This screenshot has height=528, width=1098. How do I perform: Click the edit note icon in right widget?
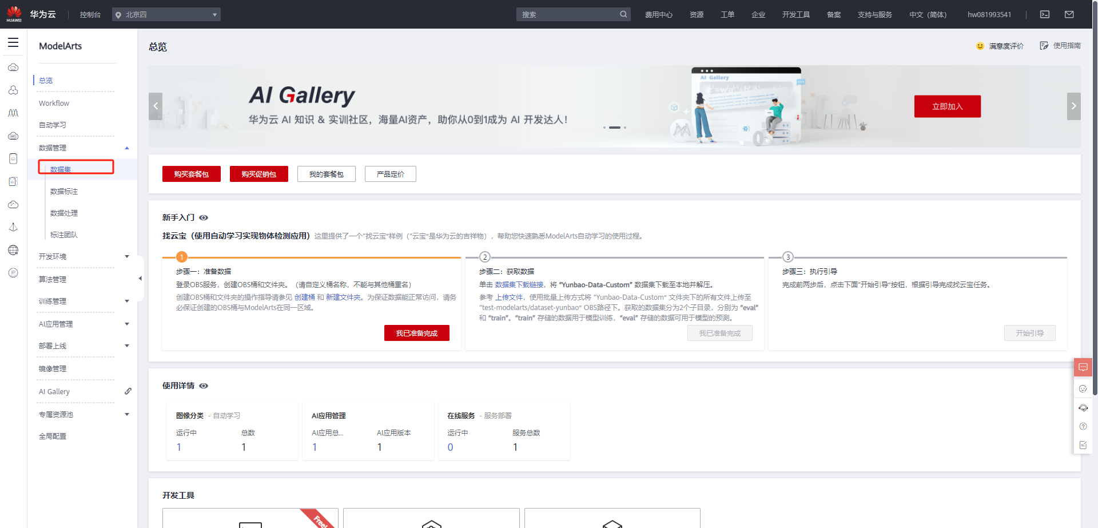[x=1083, y=445]
